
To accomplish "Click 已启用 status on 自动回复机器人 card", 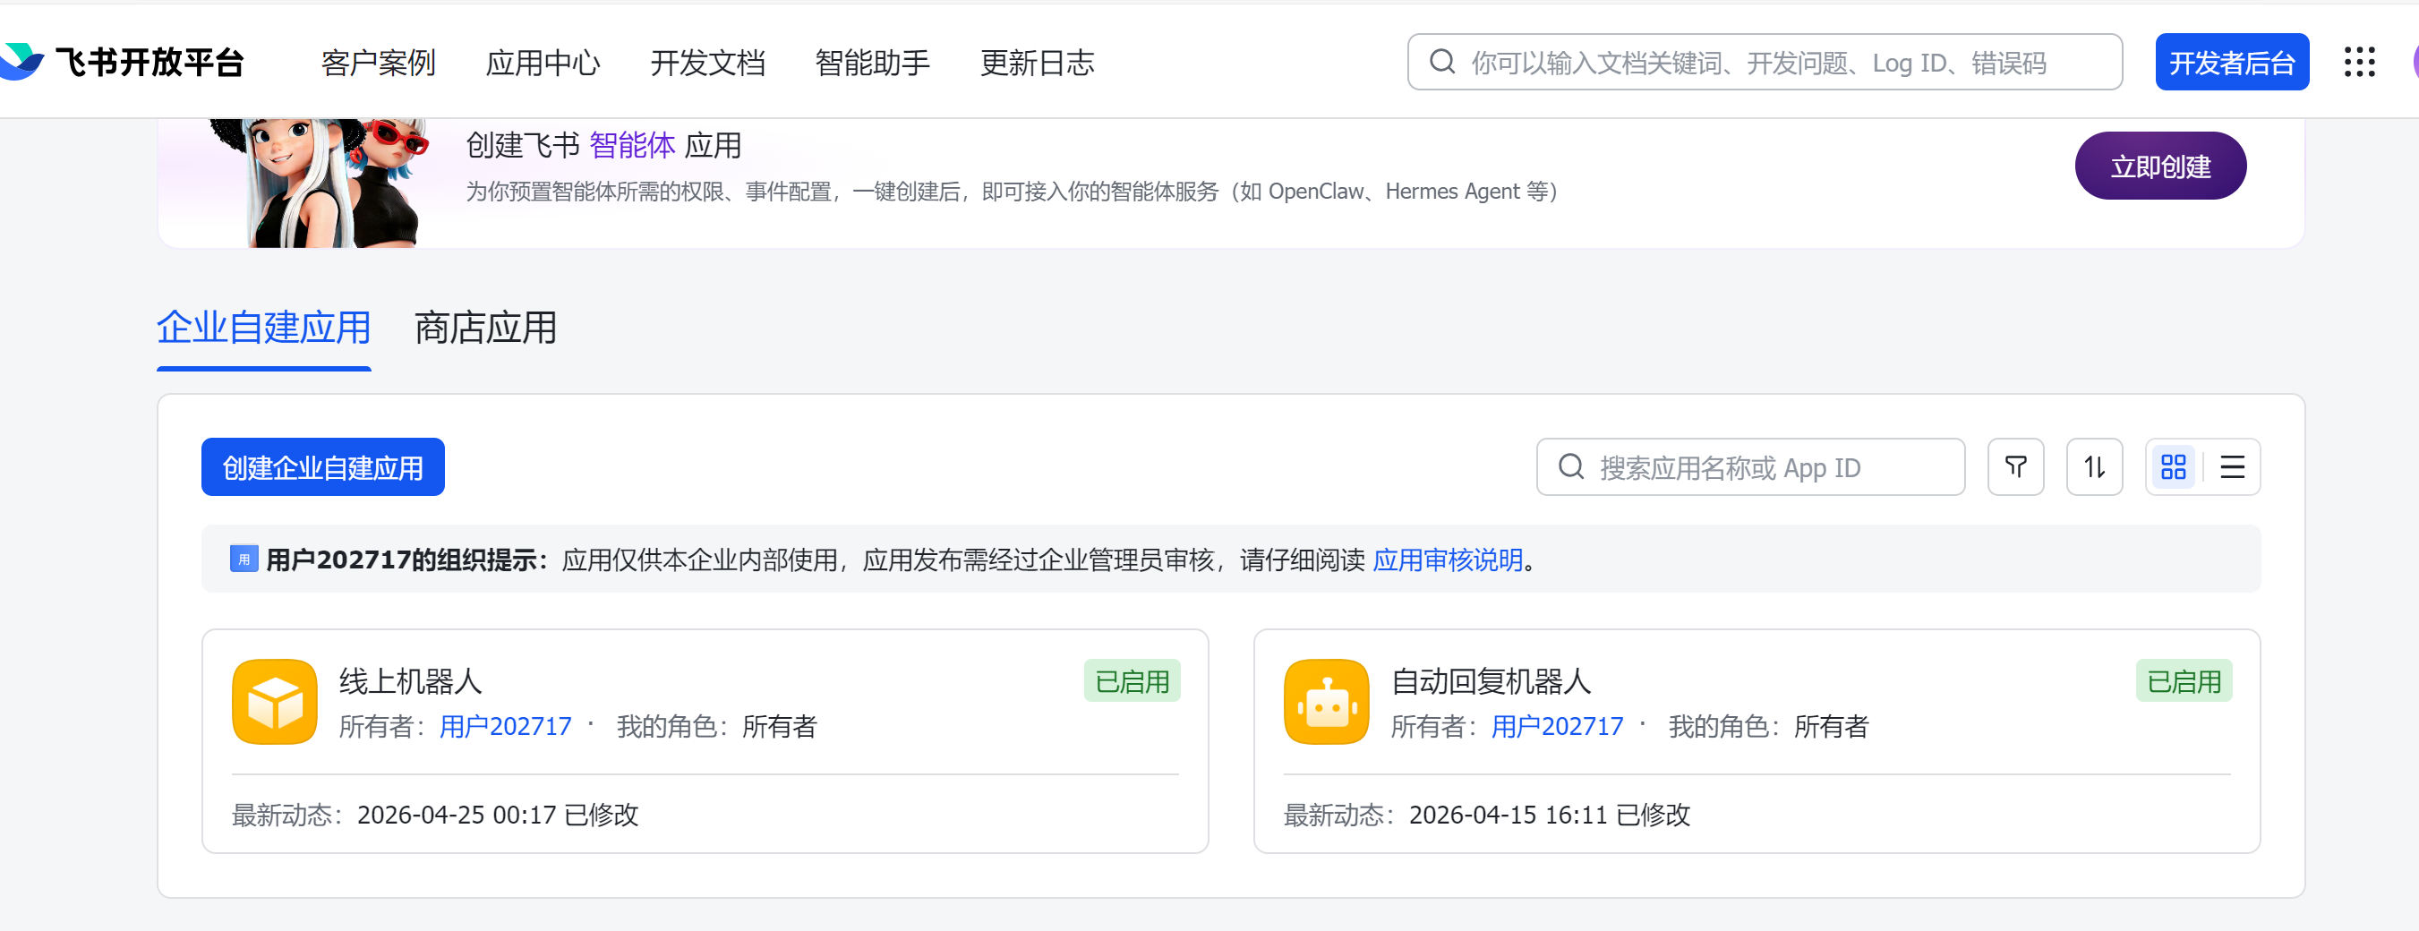I will pos(2184,681).
